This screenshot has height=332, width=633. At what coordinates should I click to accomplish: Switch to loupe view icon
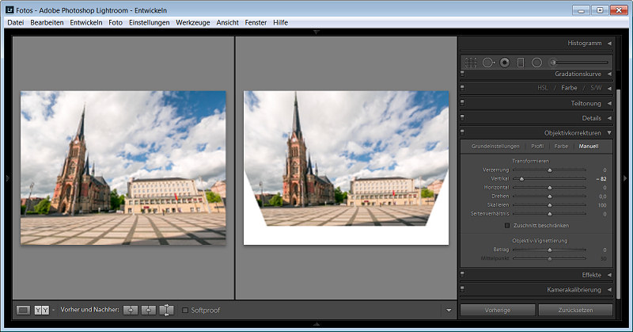24,310
